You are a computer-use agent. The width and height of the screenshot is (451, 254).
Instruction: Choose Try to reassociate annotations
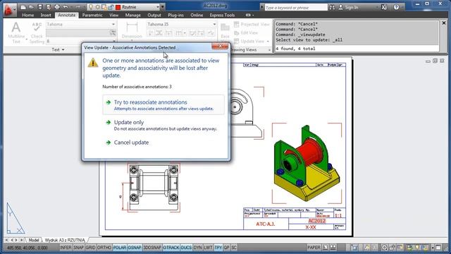tap(163, 105)
